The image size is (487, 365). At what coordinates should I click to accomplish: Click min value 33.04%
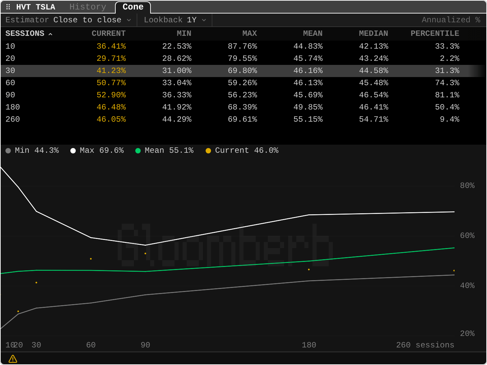177,83
